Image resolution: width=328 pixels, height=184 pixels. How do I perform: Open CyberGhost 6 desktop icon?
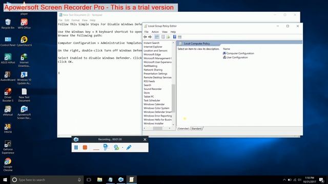(24, 41)
